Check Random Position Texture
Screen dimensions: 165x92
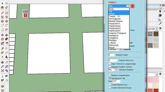110,66
